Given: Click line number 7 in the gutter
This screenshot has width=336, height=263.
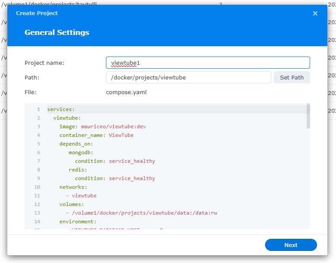Looking at the screenshot, I should pyautogui.click(x=38, y=161).
